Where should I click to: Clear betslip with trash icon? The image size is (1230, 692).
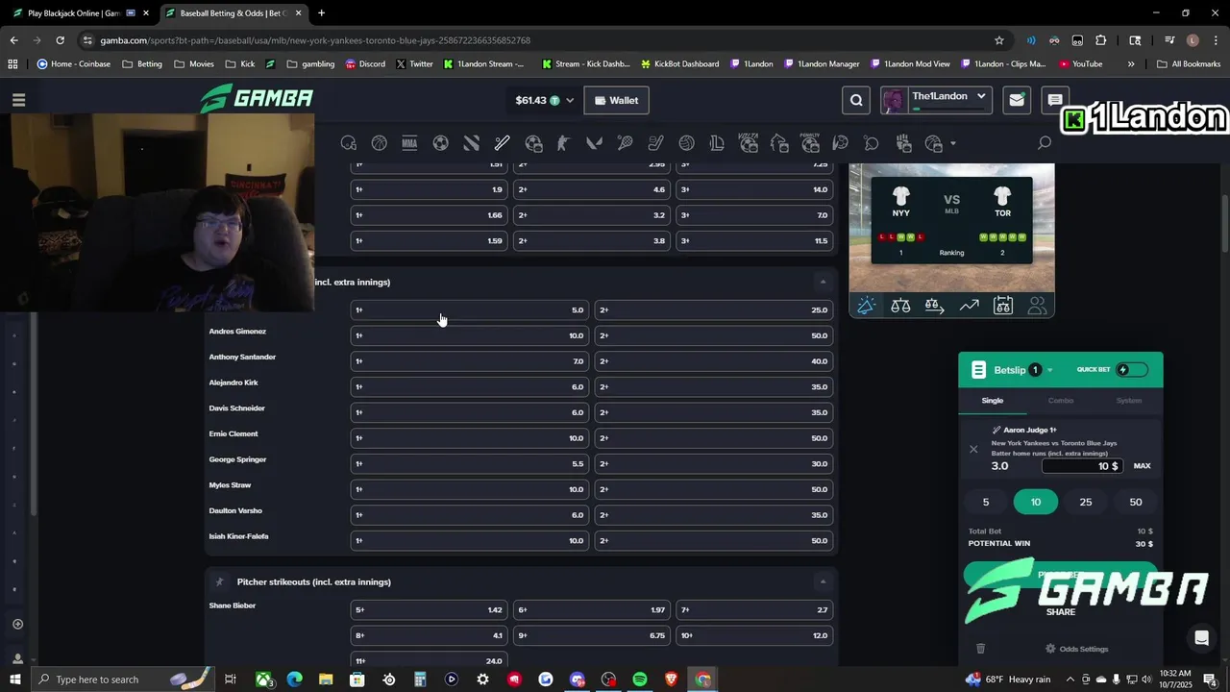[x=980, y=649]
